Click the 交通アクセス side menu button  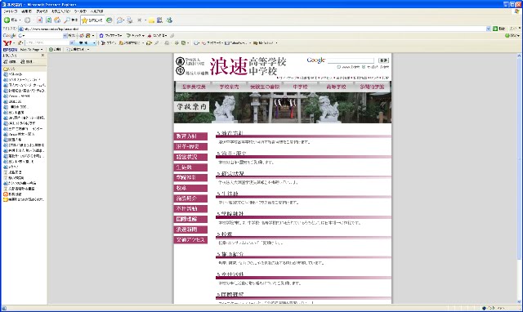coord(190,239)
